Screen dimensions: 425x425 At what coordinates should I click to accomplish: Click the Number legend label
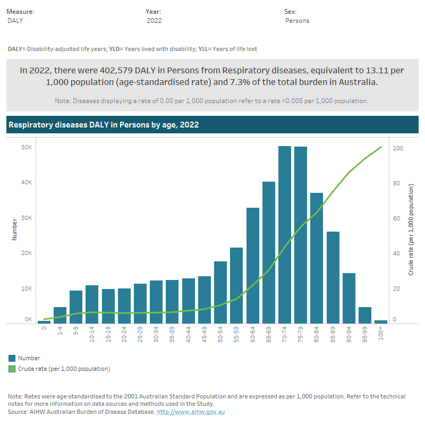tap(29, 358)
